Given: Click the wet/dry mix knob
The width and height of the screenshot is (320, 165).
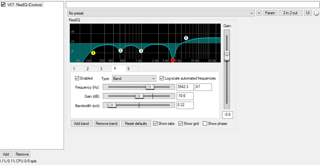Looking at the screenshot, I should pyautogui.click(x=316, y=13).
